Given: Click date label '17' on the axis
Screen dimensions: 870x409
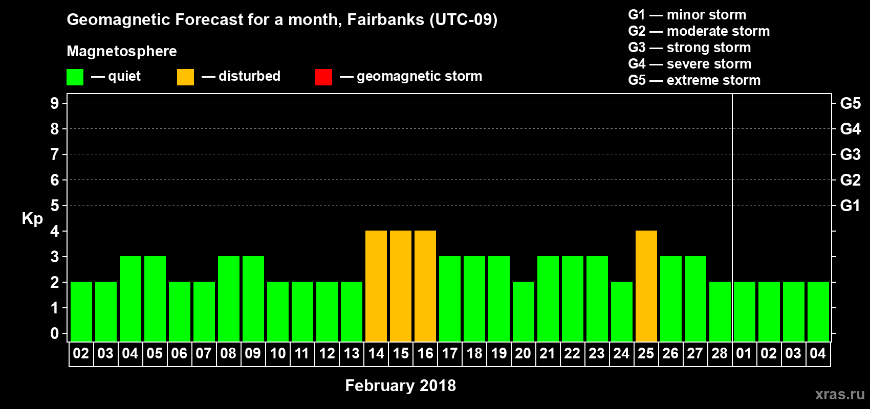Looking at the screenshot, I should (450, 354).
